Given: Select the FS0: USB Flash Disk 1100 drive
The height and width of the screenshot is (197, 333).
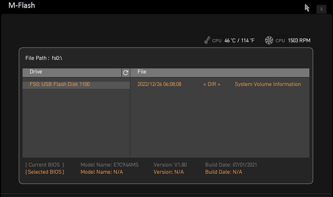Looking at the screenshot, I should click(x=60, y=84).
